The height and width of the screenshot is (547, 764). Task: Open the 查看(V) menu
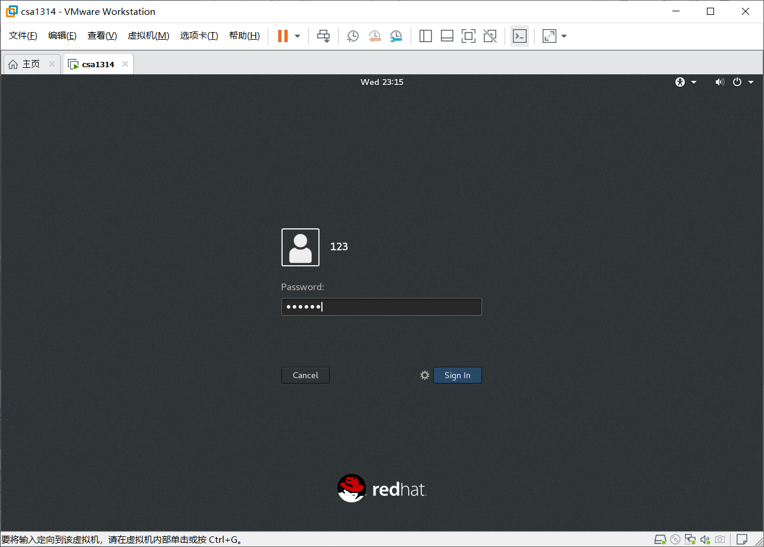pyautogui.click(x=102, y=36)
